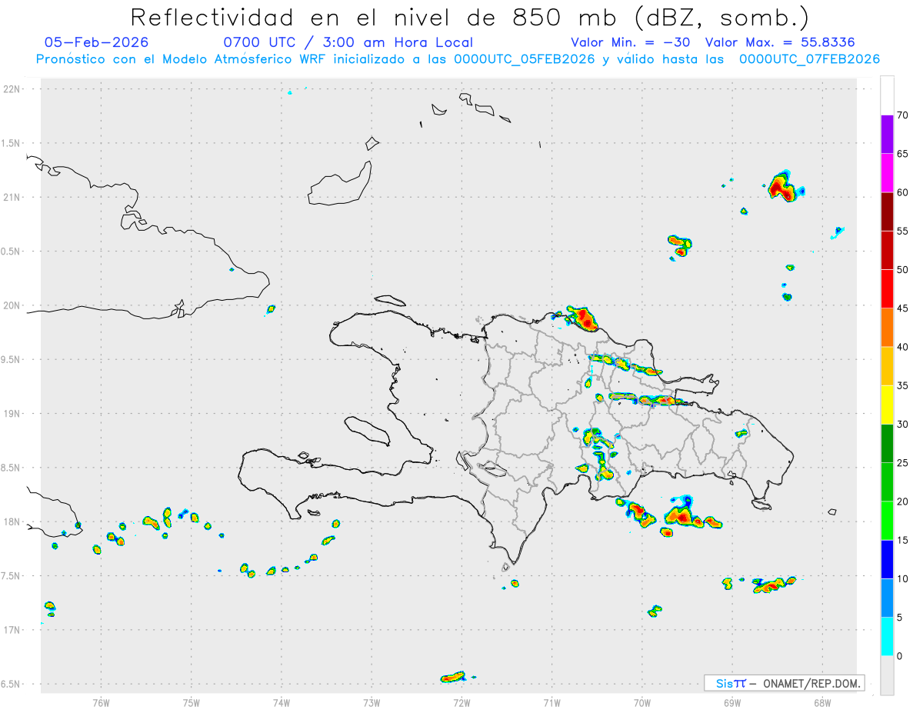923x713 pixels.
Task: Click the '65' label on the color scale
Action: point(902,154)
